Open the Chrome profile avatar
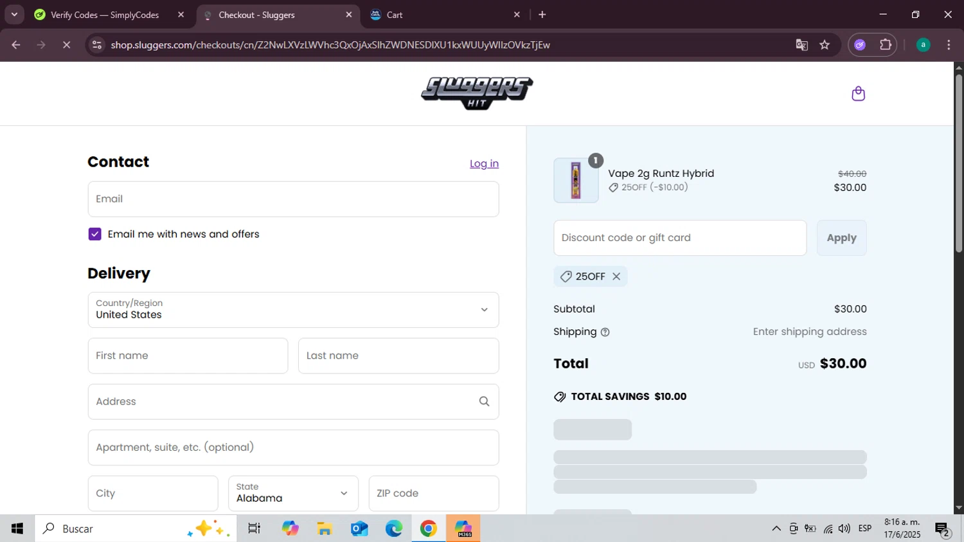This screenshot has width=964, height=542. click(x=923, y=45)
